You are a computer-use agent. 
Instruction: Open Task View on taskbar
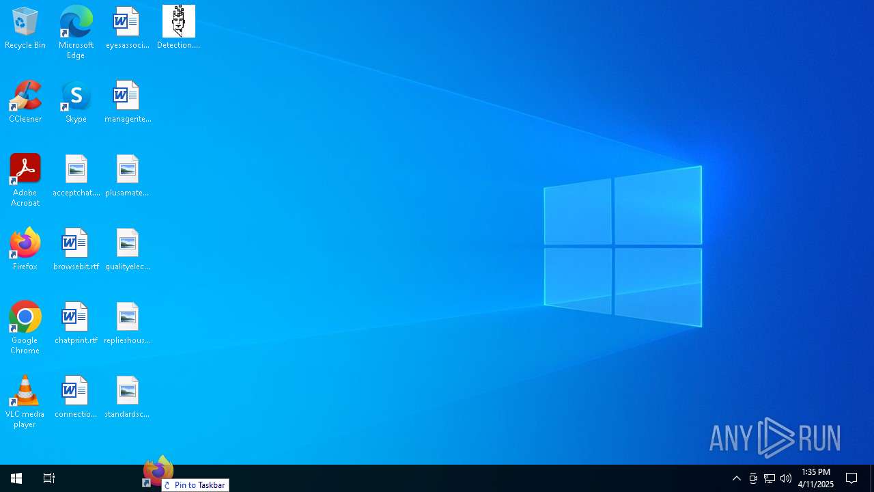[x=49, y=478]
